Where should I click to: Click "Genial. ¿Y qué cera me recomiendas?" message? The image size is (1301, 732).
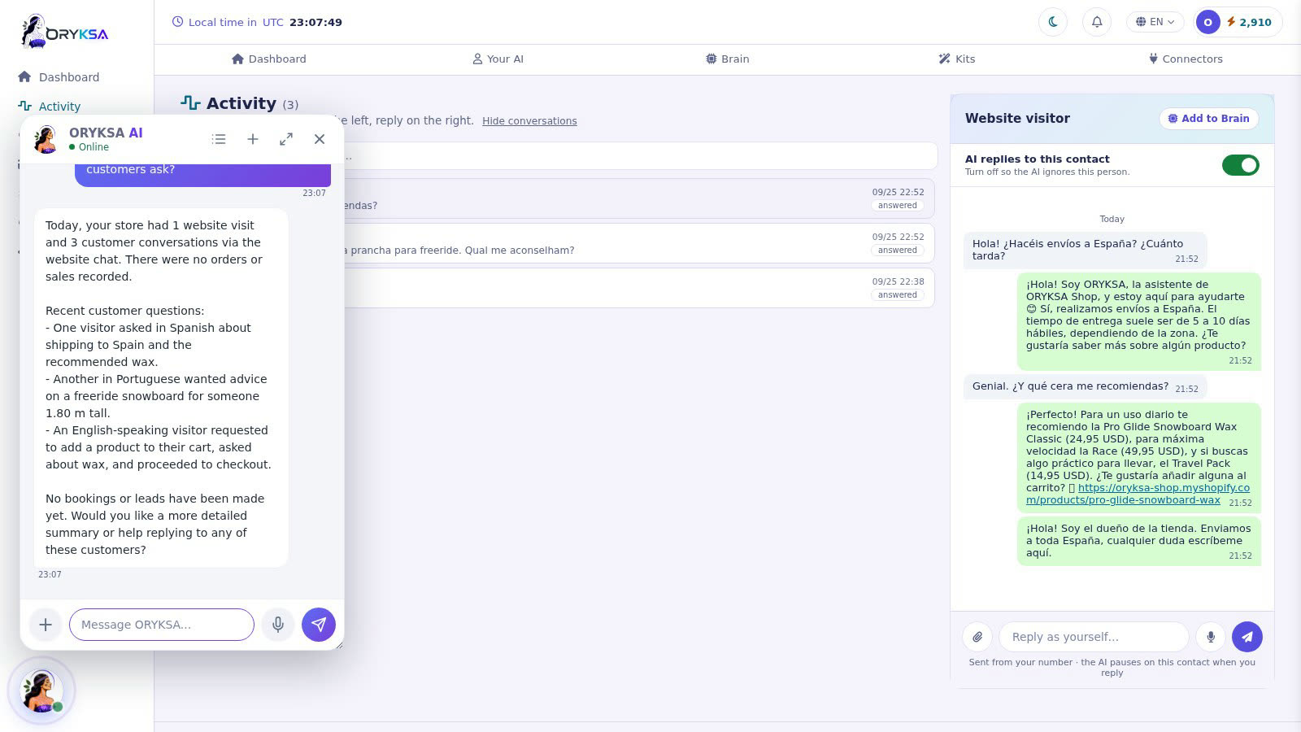click(1085, 386)
